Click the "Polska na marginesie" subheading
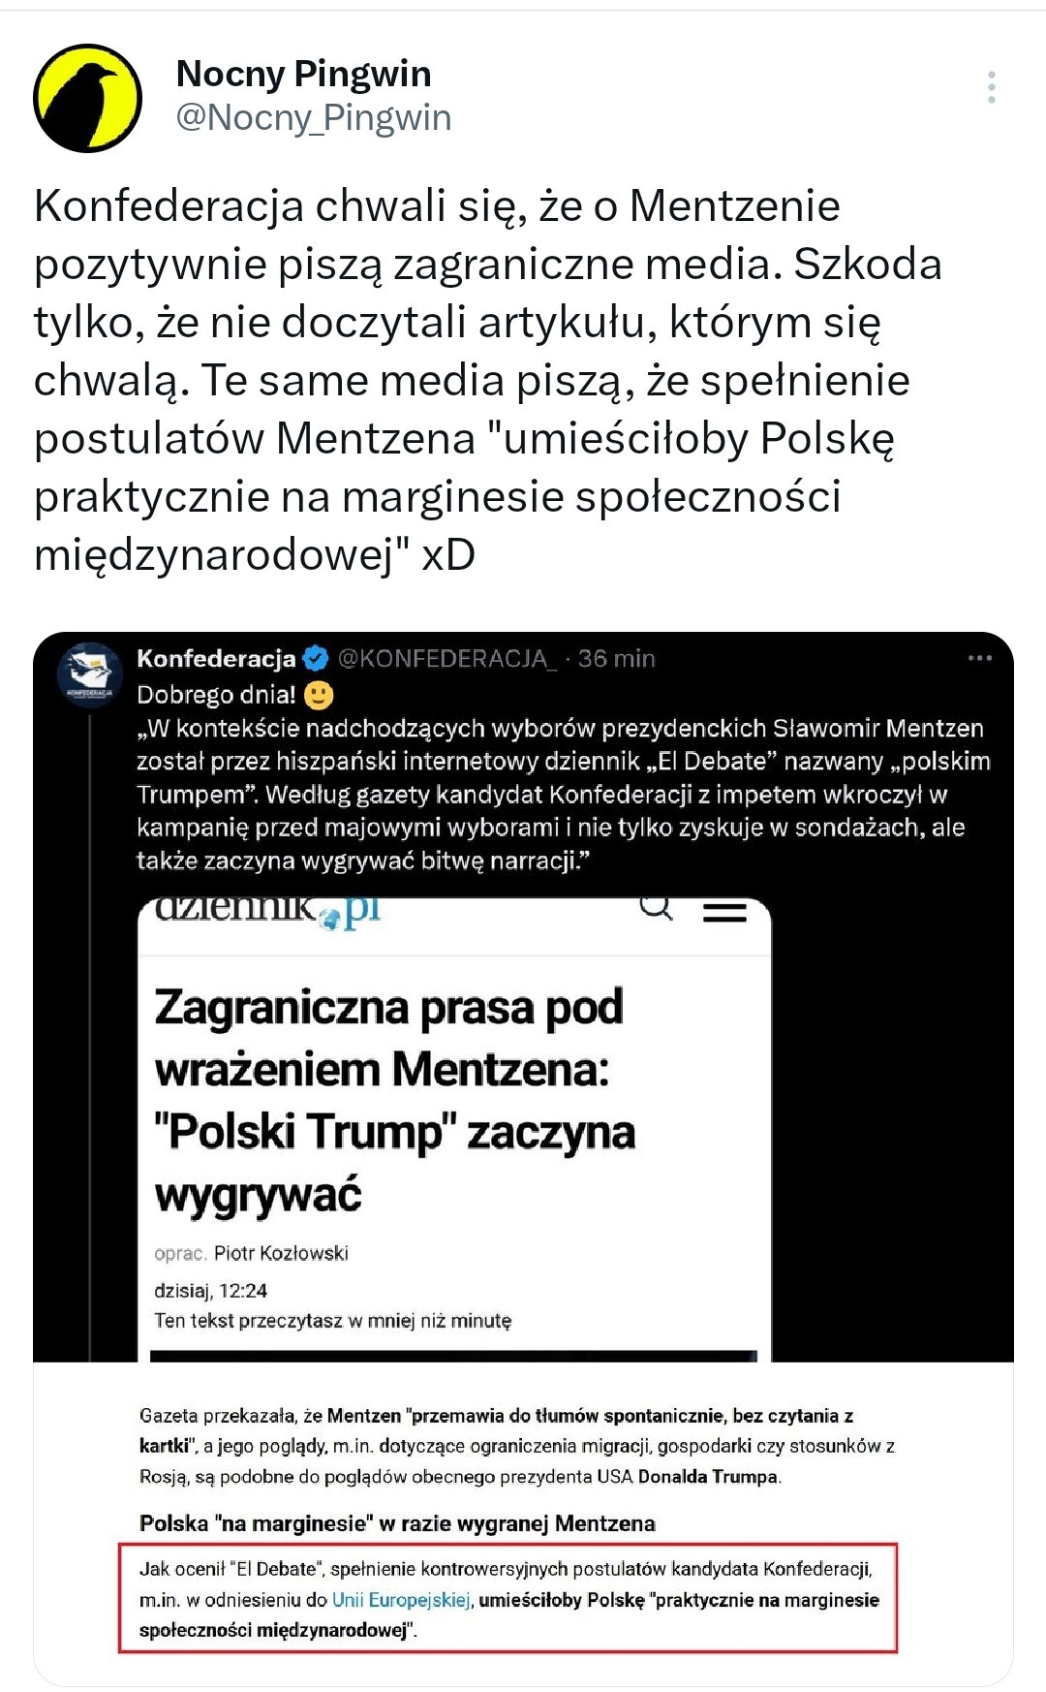1046x1692 pixels. pos(397,1523)
